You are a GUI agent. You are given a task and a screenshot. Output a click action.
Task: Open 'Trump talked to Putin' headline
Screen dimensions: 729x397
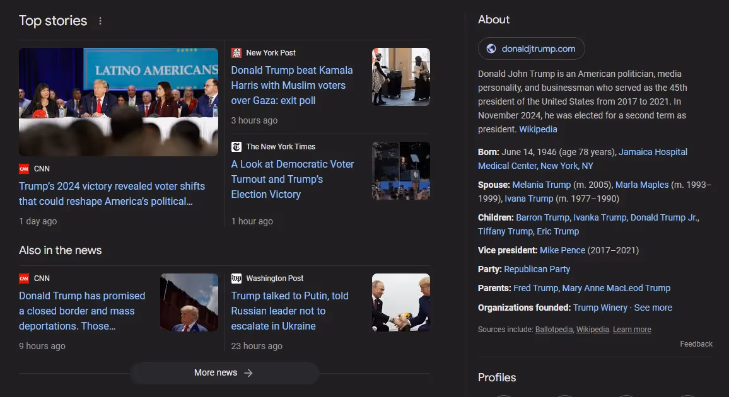tap(289, 311)
